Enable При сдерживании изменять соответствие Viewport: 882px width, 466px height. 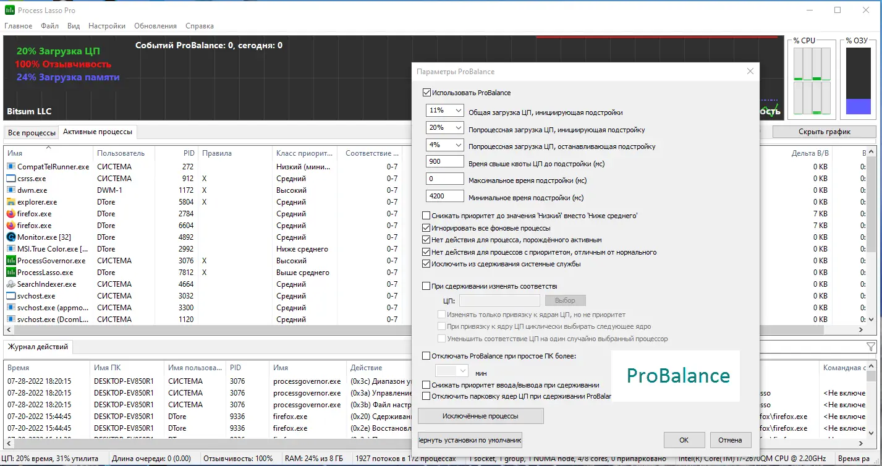426,286
